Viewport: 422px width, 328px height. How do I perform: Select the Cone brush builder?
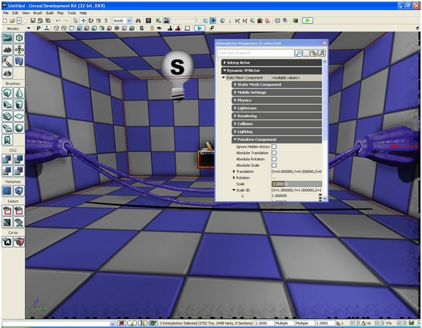pos(19,93)
